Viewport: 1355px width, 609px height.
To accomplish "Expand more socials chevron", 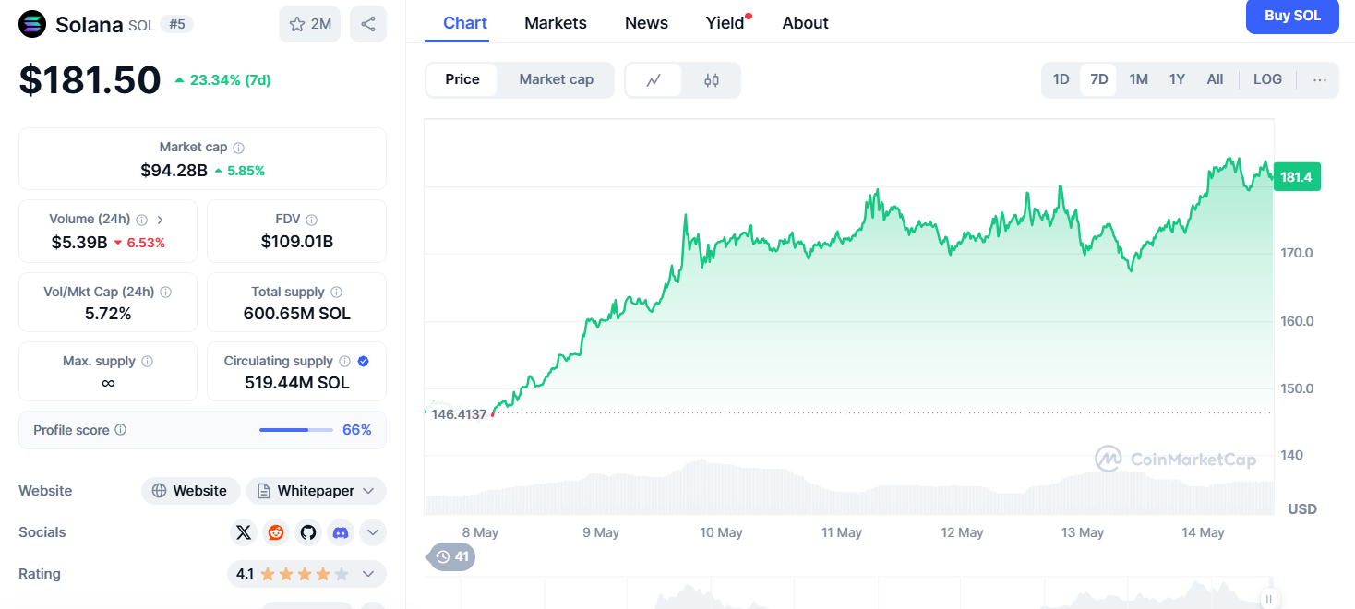I will [x=372, y=532].
